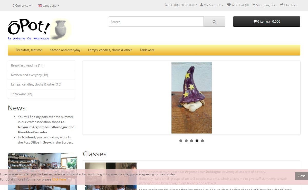Open Tableware in the yellow menu bar

pos(147,50)
